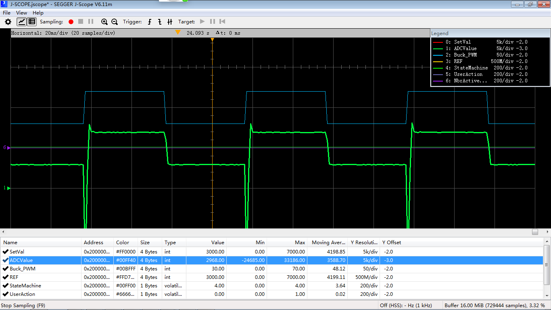Uncheck the StateMachine signal checkbox
Image resolution: width=551 pixels, height=310 pixels.
(6, 285)
